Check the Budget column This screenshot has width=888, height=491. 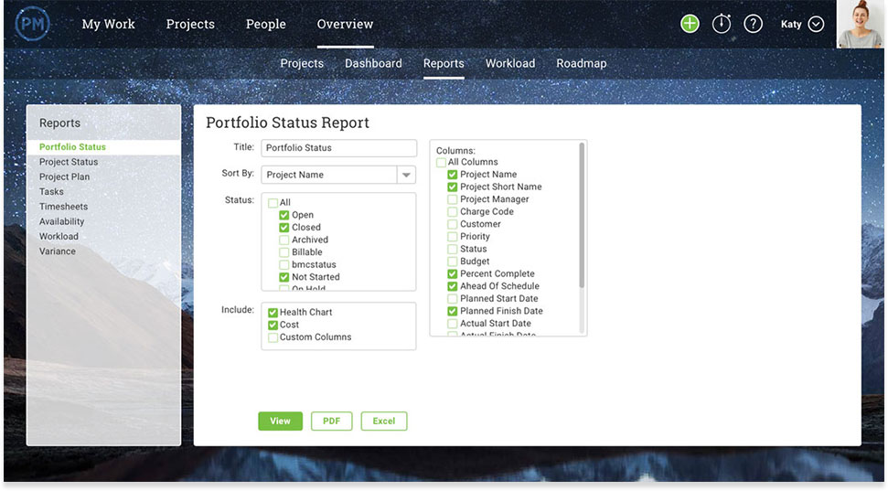pos(453,262)
